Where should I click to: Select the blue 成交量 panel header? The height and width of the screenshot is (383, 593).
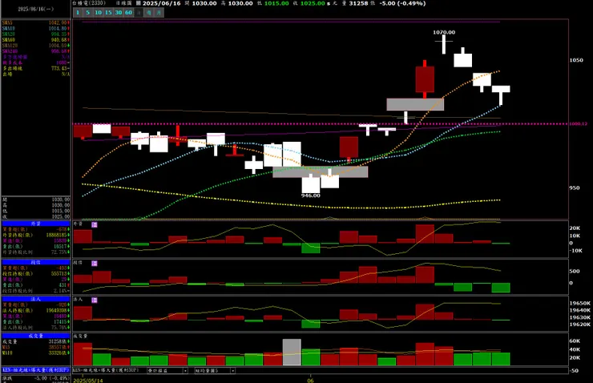click(36, 336)
